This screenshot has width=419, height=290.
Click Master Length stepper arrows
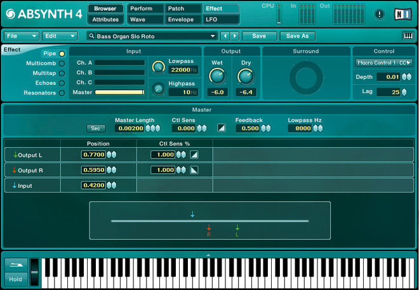coord(152,128)
